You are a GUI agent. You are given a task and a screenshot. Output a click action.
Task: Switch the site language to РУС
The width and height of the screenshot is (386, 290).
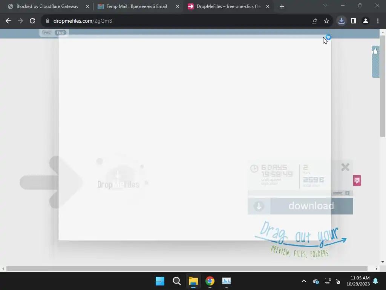coord(47,32)
